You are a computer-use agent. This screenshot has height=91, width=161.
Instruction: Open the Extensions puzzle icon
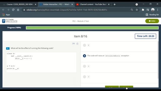coord(143,10)
